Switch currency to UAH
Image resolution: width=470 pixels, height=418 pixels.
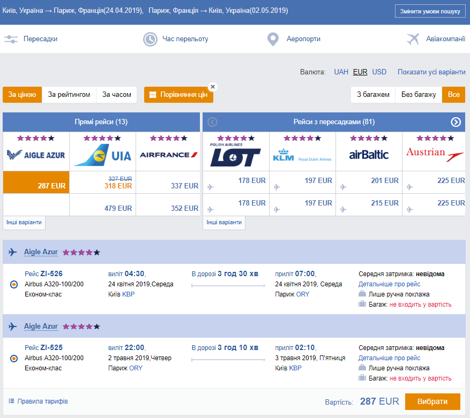click(341, 72)
